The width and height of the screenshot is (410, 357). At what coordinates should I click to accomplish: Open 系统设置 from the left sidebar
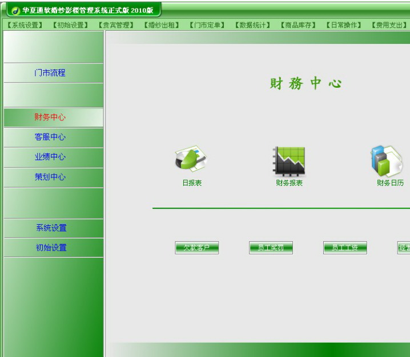coord(51,228)
